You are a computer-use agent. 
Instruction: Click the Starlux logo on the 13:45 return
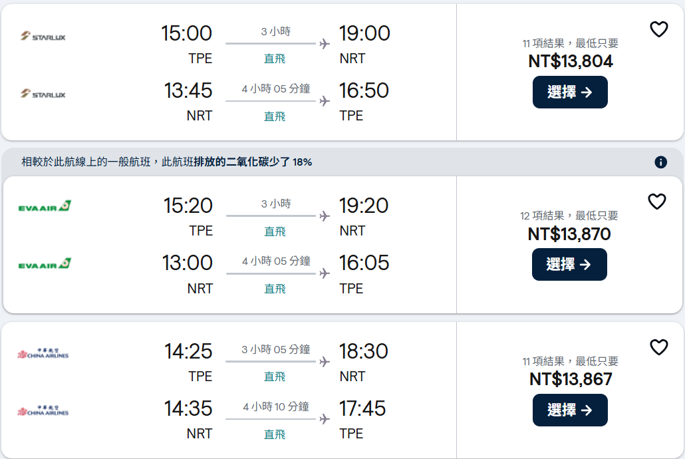click(43, 94)
